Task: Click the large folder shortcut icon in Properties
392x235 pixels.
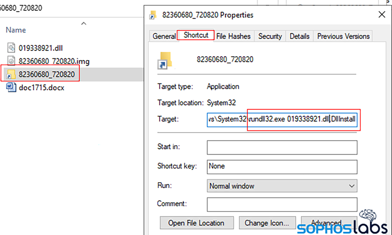Action: [164, 60]
